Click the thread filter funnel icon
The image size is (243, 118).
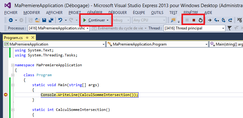pyautogui.click(x=229, y=28)
